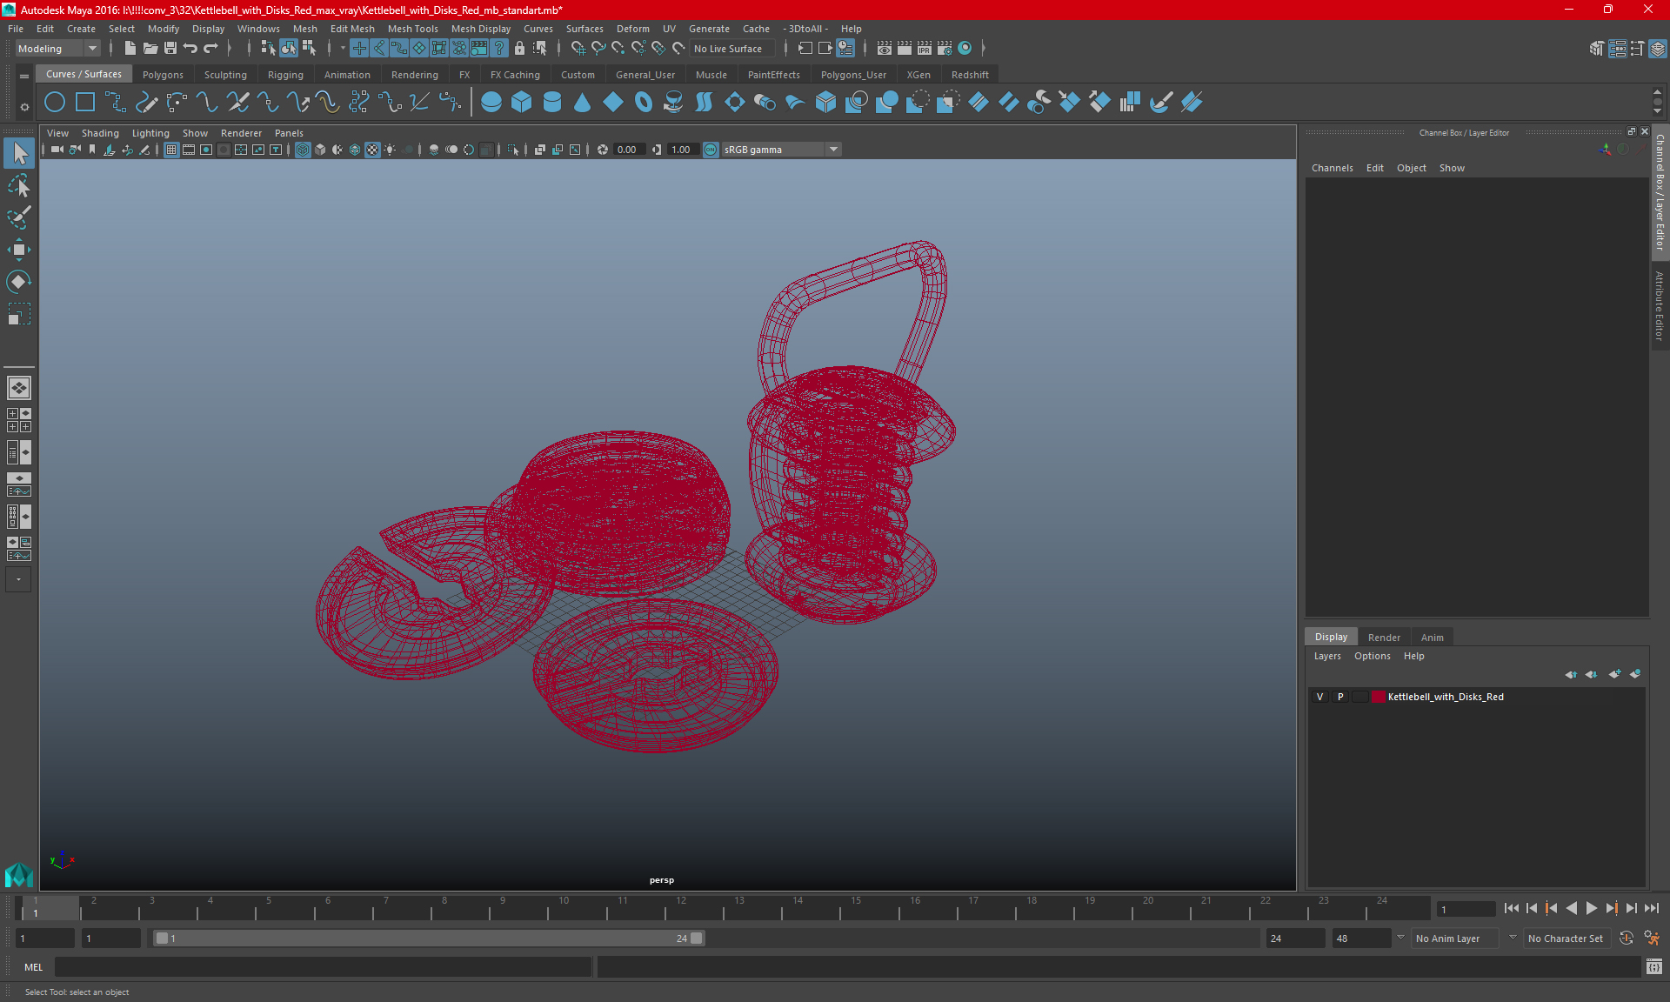Click the NURBS sphere shelf icon
The image size is (1670, 1002).
[491, 103]
